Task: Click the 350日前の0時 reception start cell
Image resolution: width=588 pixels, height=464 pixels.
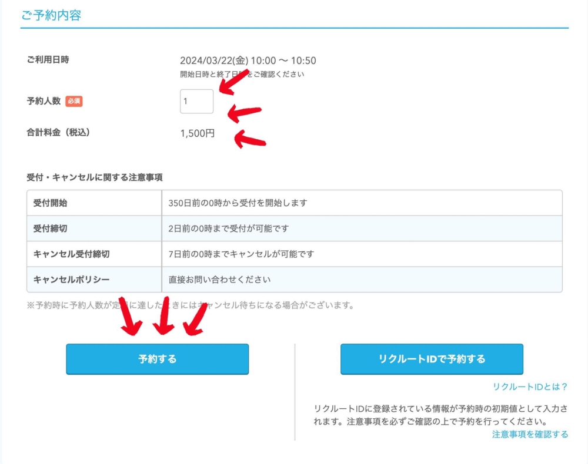Action: (238, 203)
